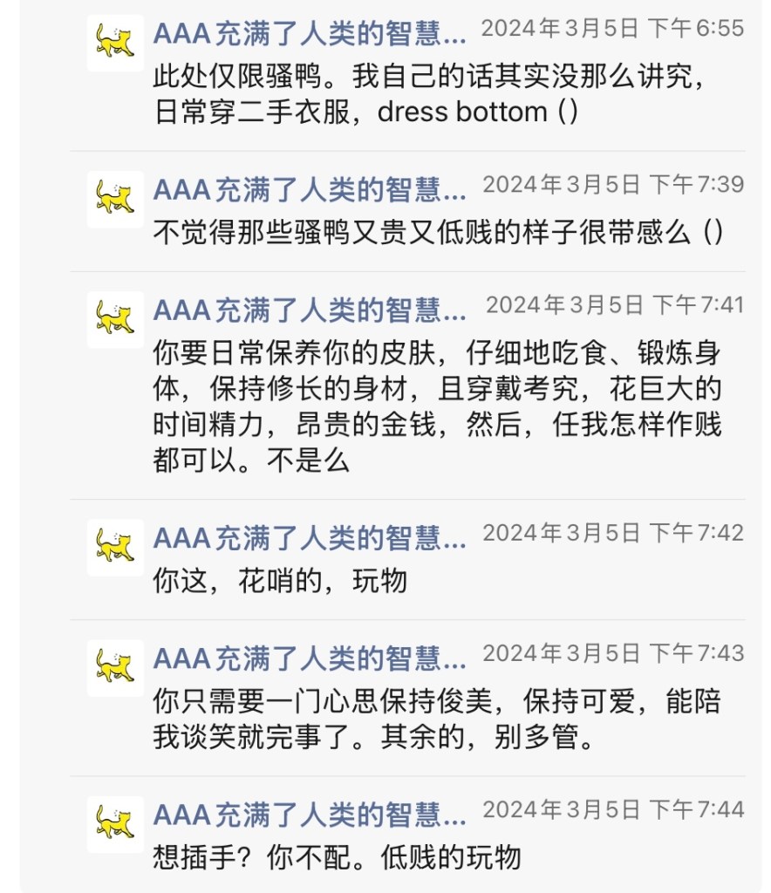Select the 下午7:44 timestamp
The height and width of the screenshot is (893, 771).
[613, 810]
